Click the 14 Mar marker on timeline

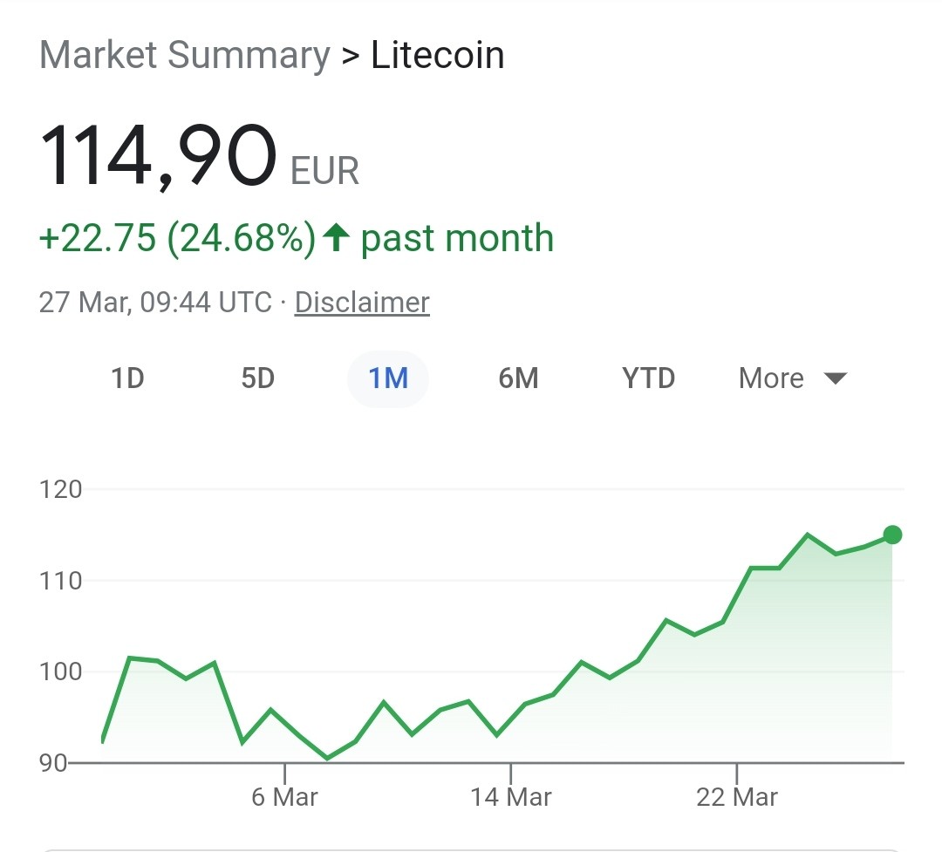510,797
